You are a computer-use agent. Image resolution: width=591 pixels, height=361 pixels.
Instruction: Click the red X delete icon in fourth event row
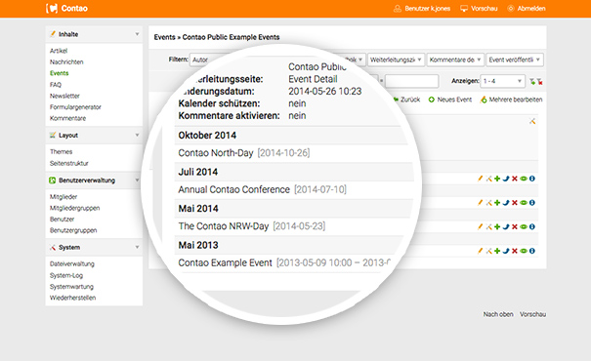(515, 251)
